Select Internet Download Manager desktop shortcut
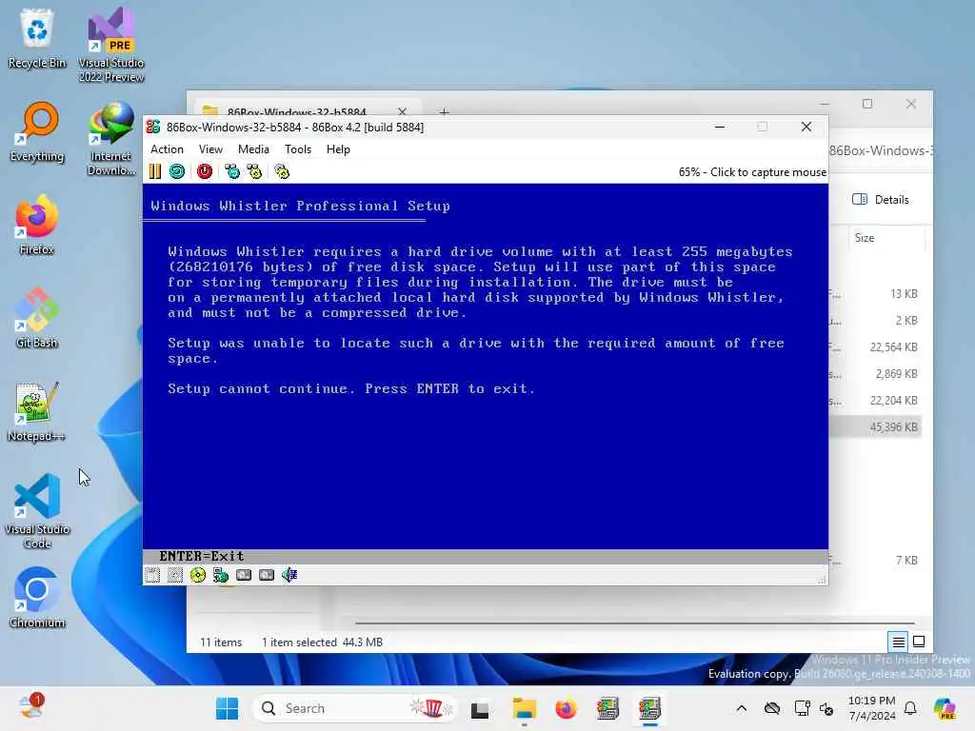This screenshot has width=975, height=731. point(111,139)
